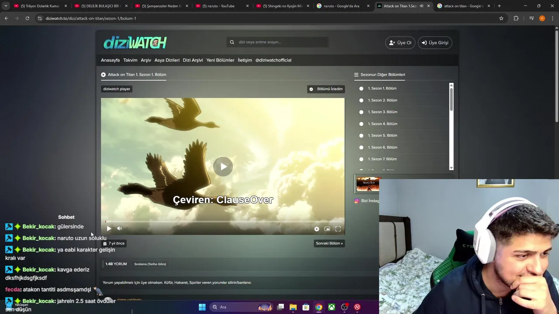Viewport: 559px width, 314px height.
Task: Mute audio icon on Attack on Titan tab
Action: (x=421, y=6)
